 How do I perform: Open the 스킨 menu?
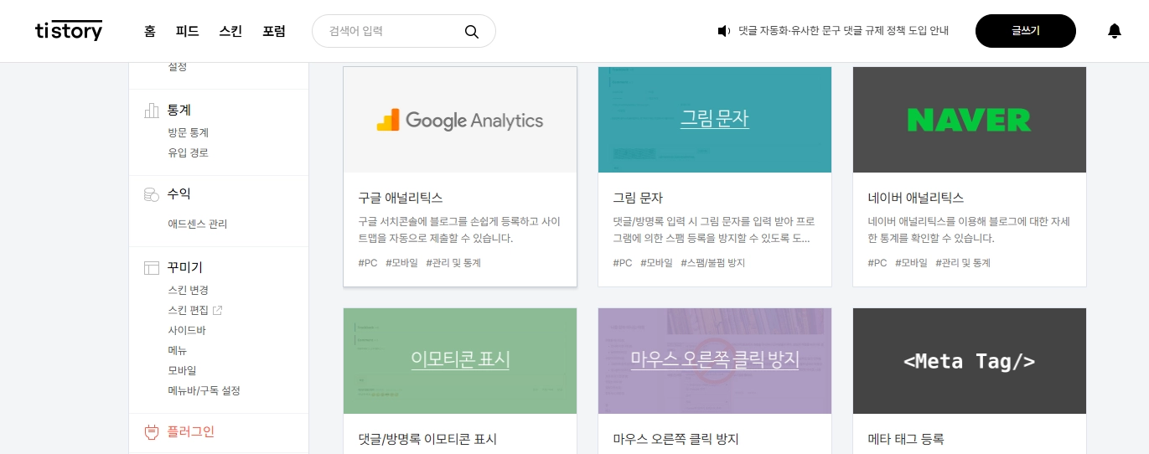tap(230, 31)
